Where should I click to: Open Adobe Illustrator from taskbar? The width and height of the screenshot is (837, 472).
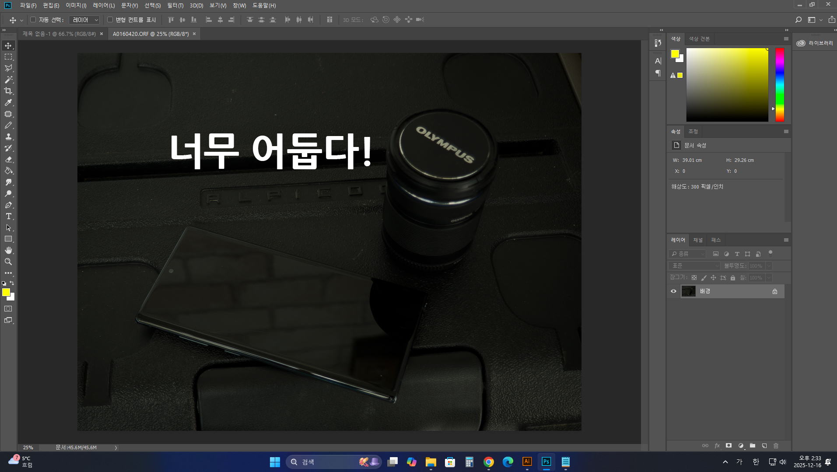coord(527,462)
